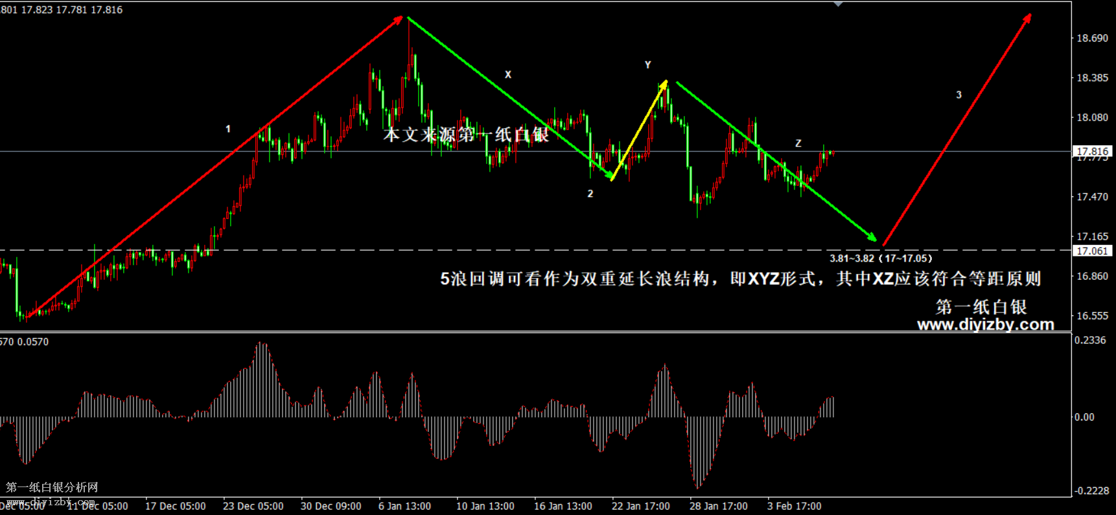This screenshot has height=515, width=1116.
Task: Click the wave label "Z"
Action: (798, 143)
